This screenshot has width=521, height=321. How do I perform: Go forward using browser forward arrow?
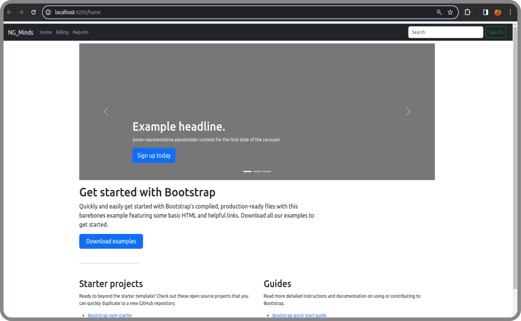21,12
